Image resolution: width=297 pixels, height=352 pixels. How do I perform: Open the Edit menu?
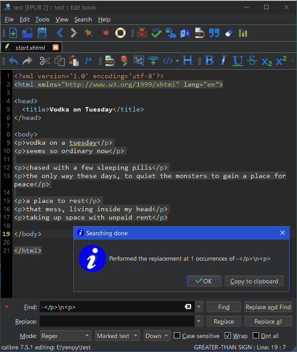[x=25, y=20]
